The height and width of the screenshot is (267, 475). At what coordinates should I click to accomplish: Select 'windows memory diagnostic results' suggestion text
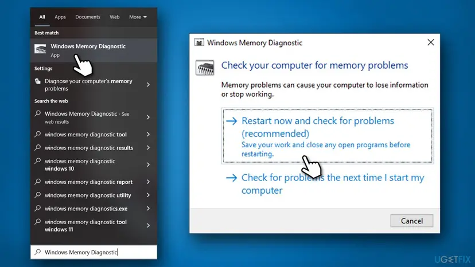click(89, 148)
